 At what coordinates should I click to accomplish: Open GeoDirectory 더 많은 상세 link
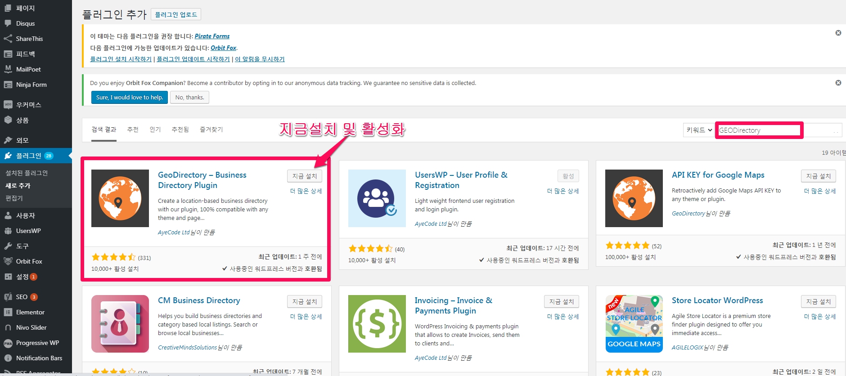pyautogui.click(x=306, y=191)
